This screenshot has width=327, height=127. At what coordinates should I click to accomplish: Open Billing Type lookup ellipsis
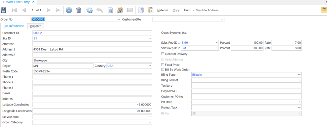pyautogui.click(x=299, y=75)
